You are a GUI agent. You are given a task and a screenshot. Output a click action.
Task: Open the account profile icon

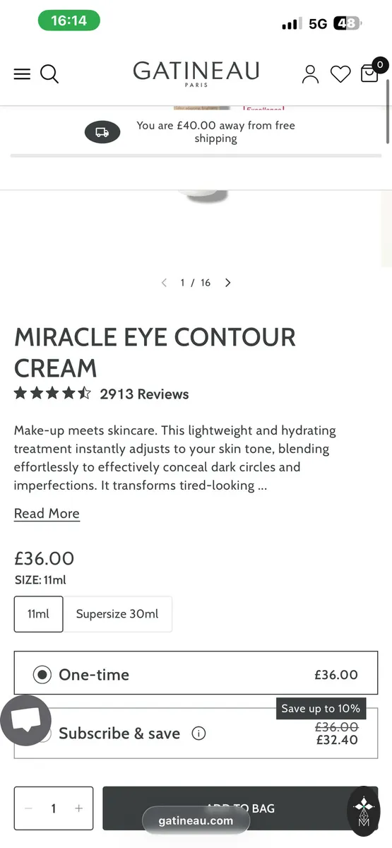[x=310, y=73]
